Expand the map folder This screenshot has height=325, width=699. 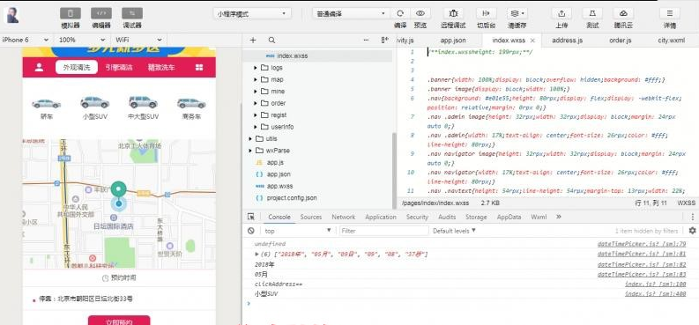256,79
